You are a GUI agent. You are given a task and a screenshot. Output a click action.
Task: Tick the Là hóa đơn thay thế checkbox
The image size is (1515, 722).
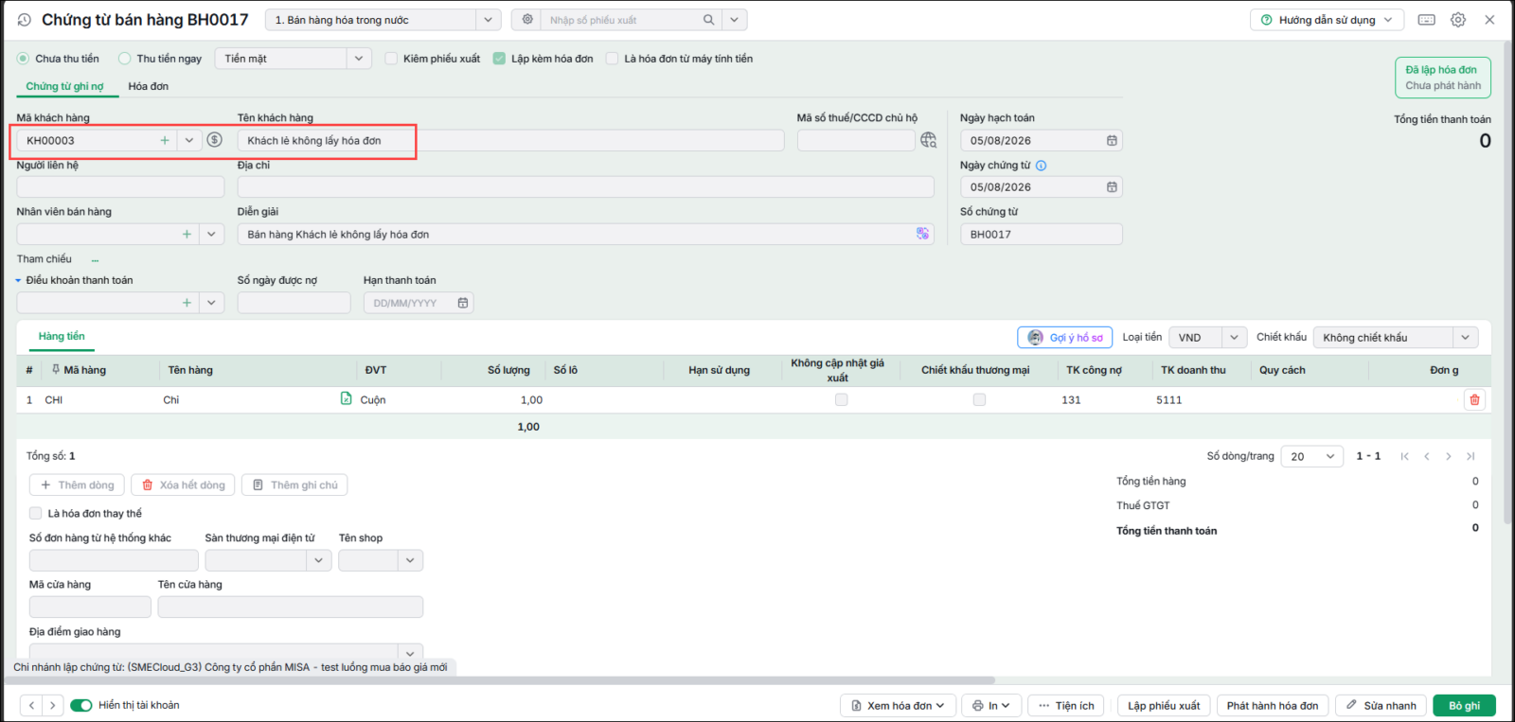click(x=35, y=513)
